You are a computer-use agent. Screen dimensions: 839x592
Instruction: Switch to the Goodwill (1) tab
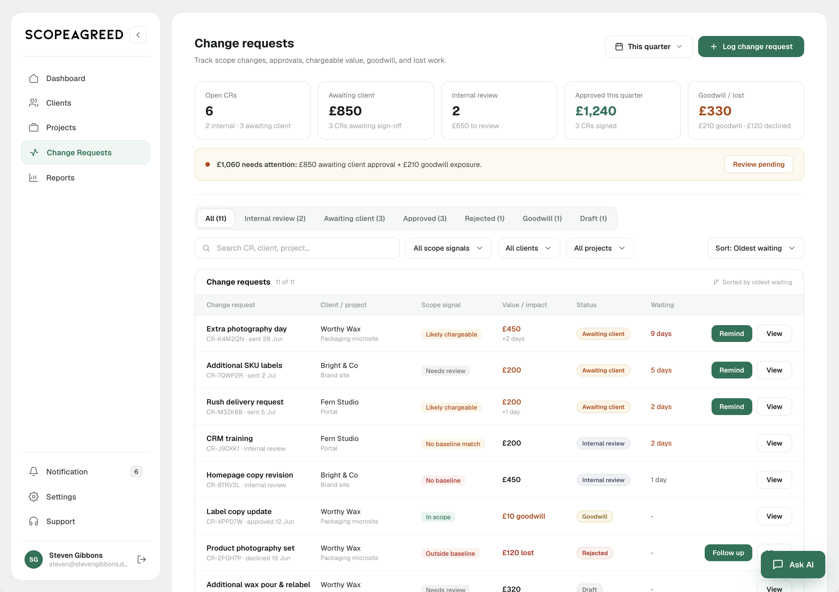(x=542, y=218)
